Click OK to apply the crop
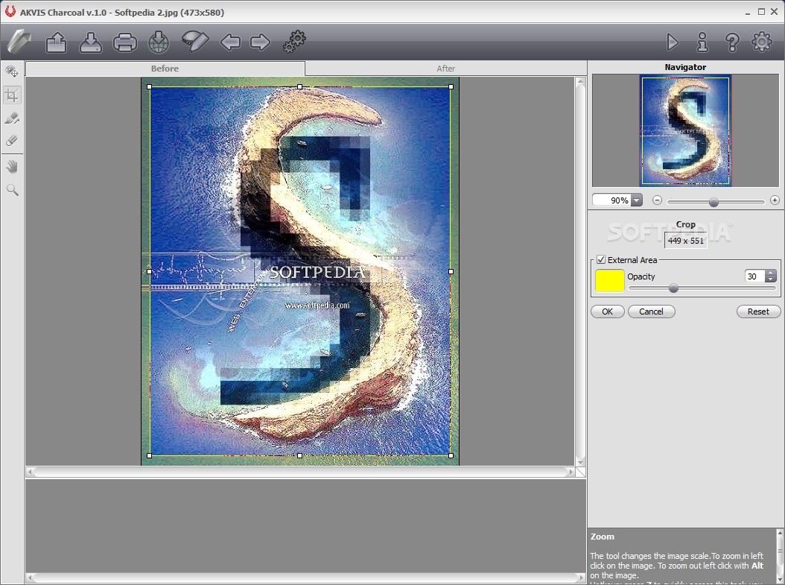Screen dimensions: 785x585 point(607,312)
